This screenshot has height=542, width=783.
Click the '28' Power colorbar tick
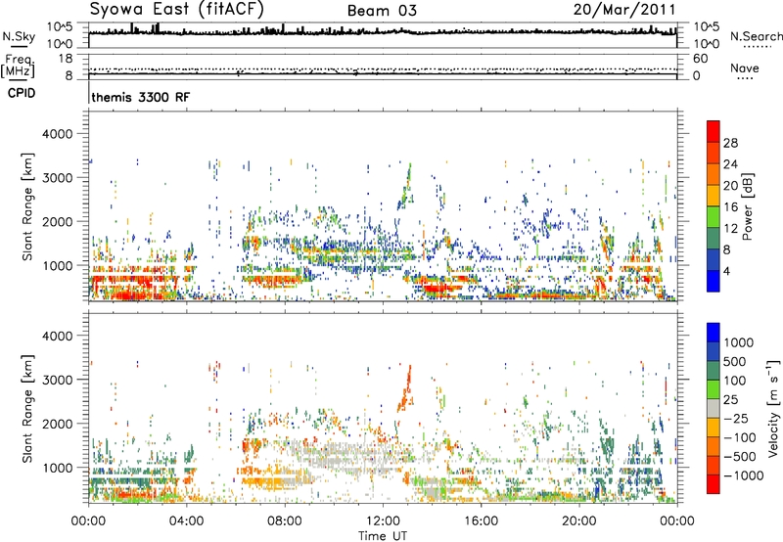(x=730, y=143)
